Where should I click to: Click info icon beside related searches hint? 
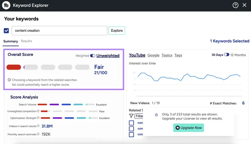(x=9, y=80)
